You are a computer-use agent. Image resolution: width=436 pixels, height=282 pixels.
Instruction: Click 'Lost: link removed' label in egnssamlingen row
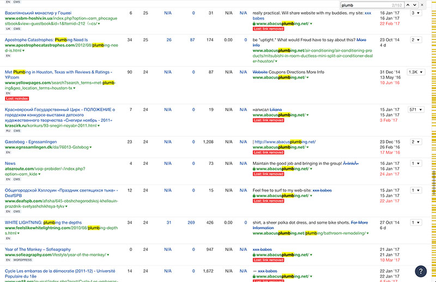tap(268, 152)
